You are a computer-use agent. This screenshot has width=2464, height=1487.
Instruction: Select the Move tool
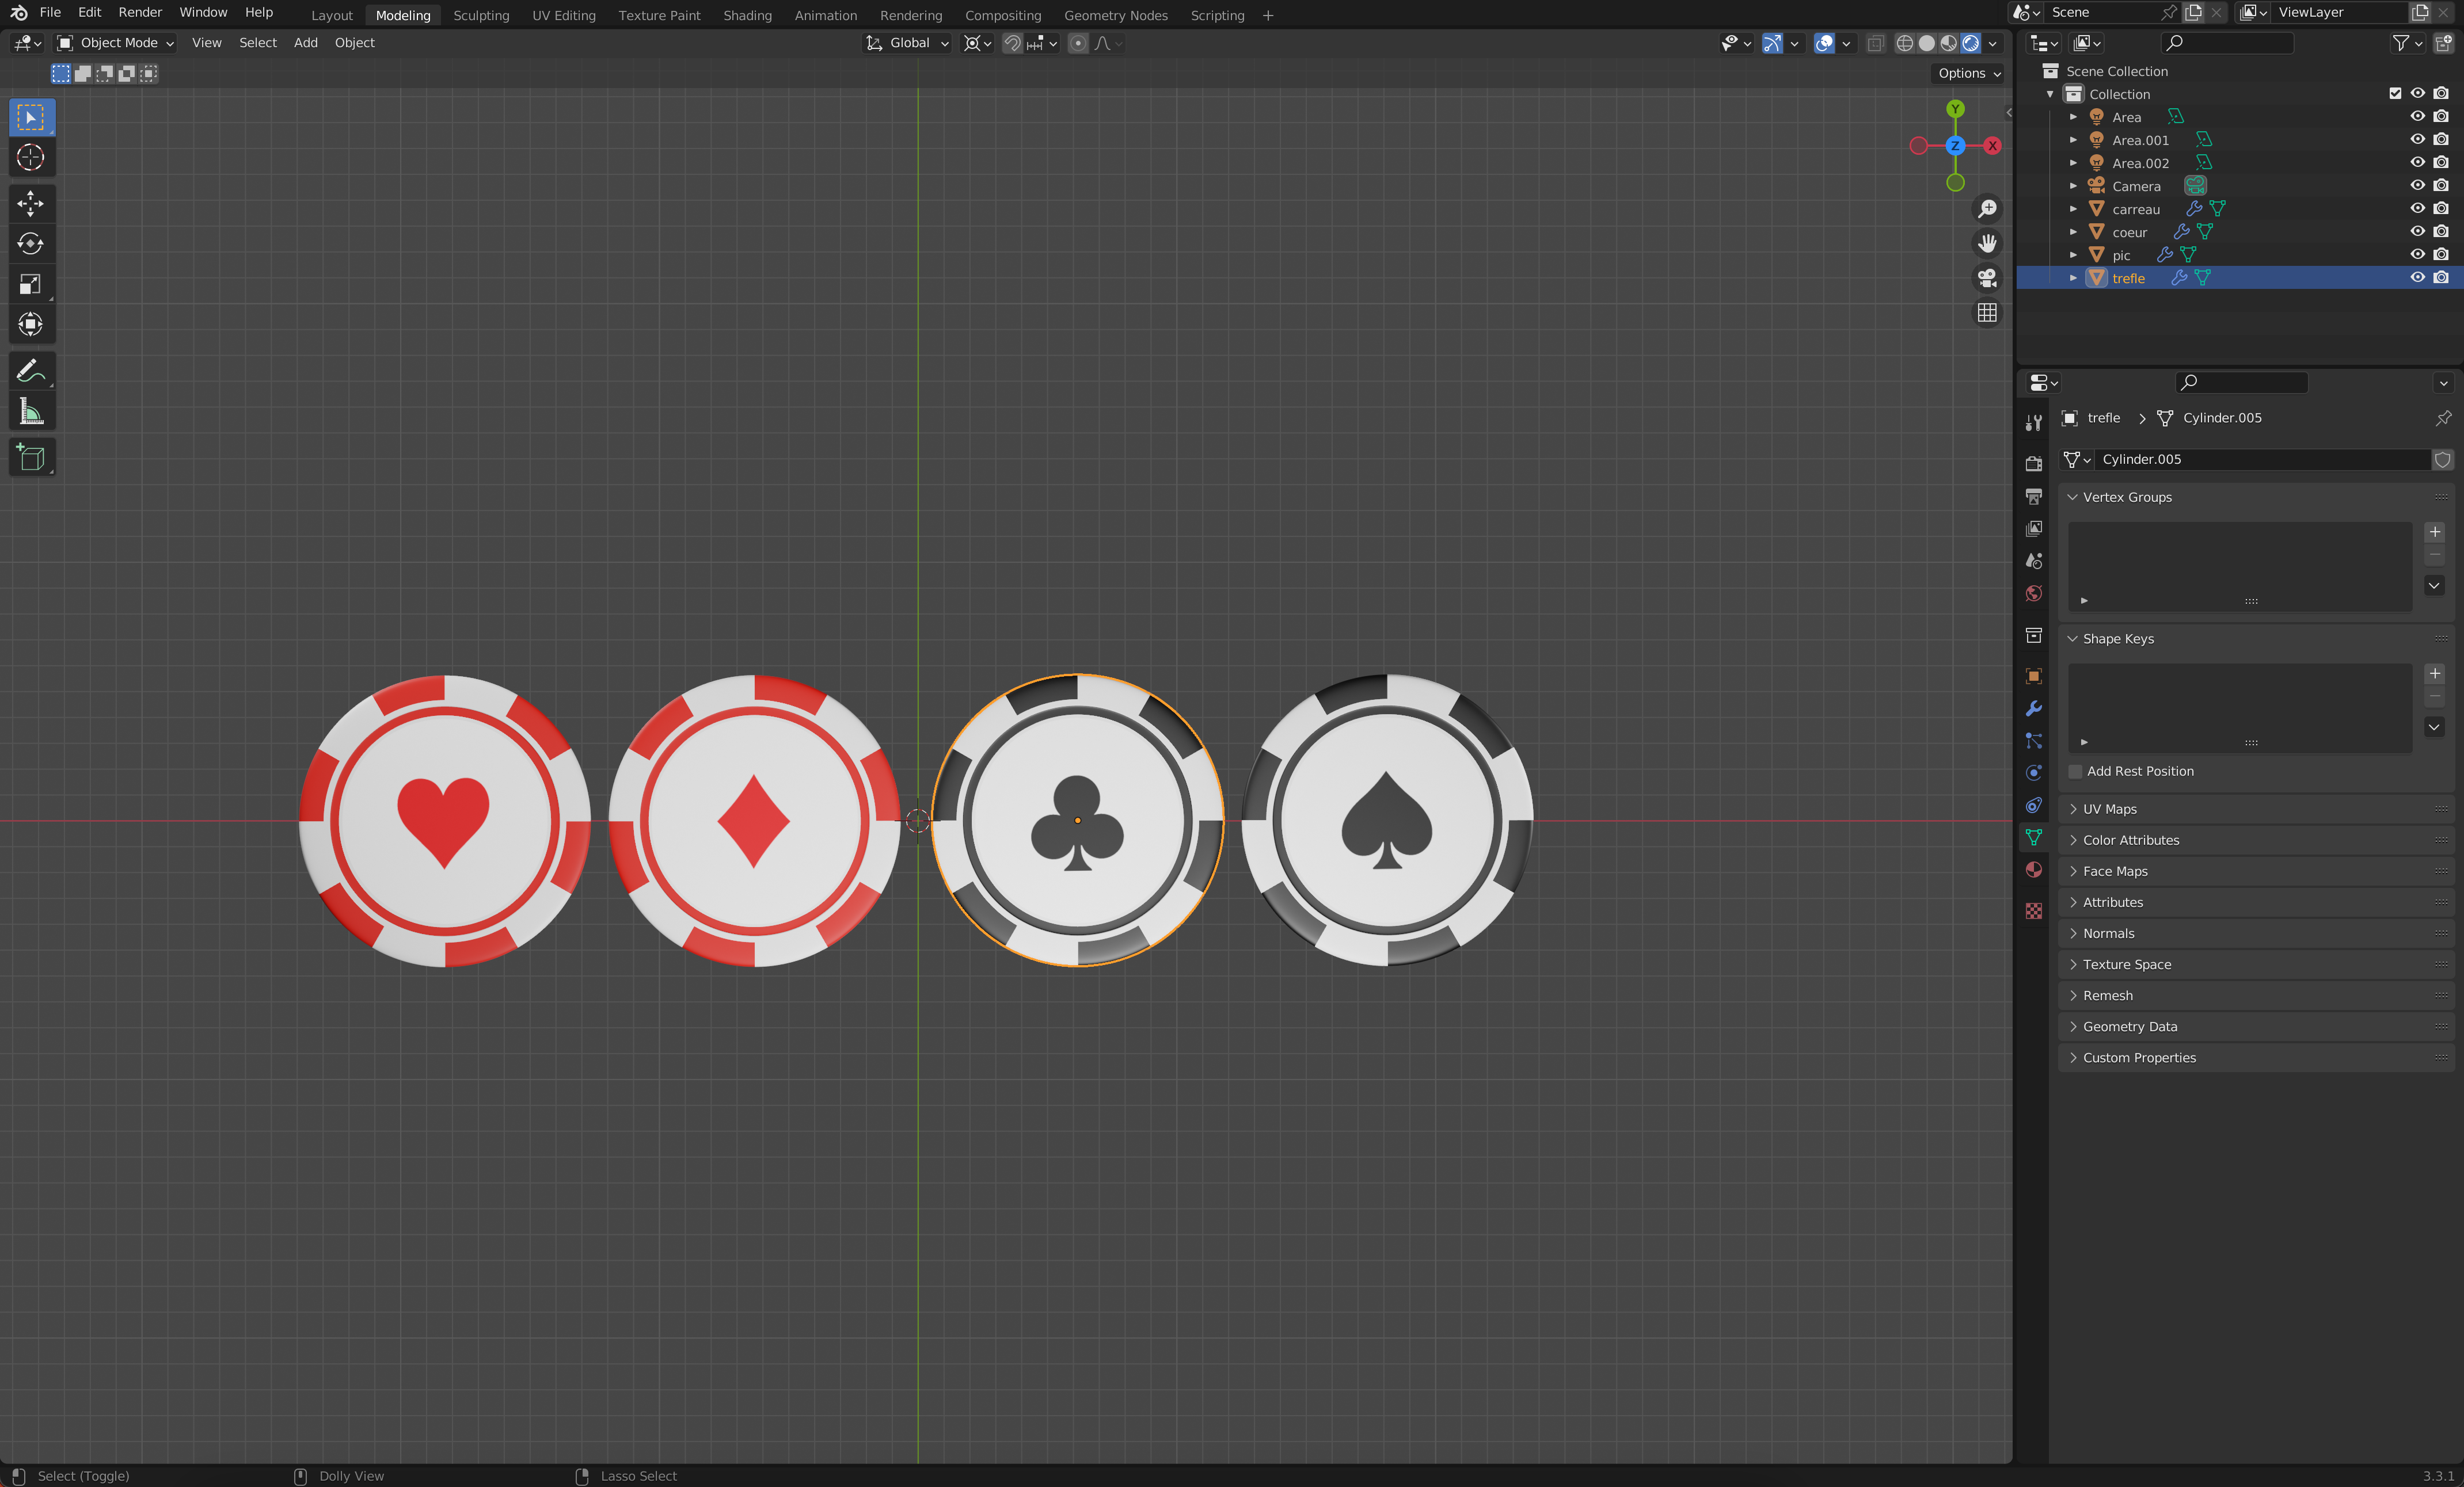pyautogui.click(x=31, y=204)
